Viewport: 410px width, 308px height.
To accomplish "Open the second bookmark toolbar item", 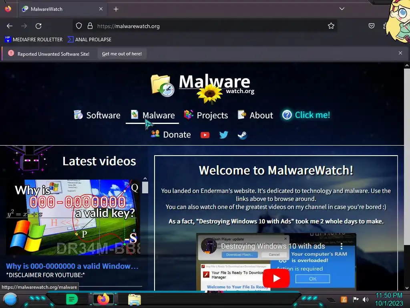I will pyautogui.click(x=89, y=39).
